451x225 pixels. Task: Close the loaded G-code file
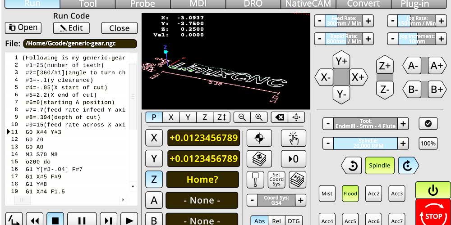click(120, 28)
